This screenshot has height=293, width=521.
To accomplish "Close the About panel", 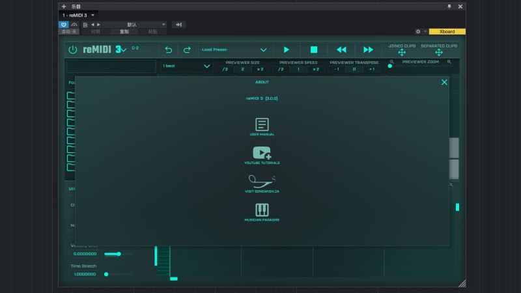I will click(444, 83).
